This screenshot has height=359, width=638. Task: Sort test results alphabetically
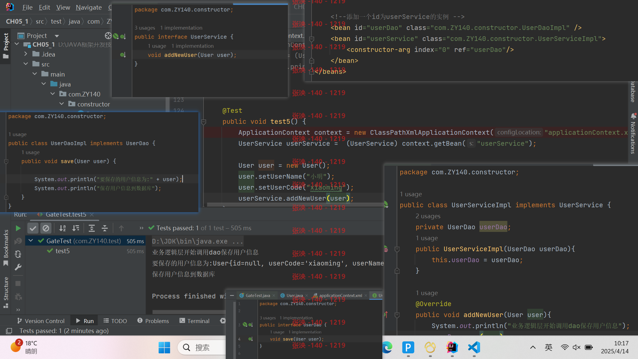[63, 228]
